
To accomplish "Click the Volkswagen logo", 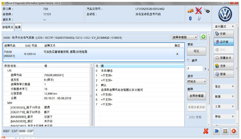I will click(225, 14).
